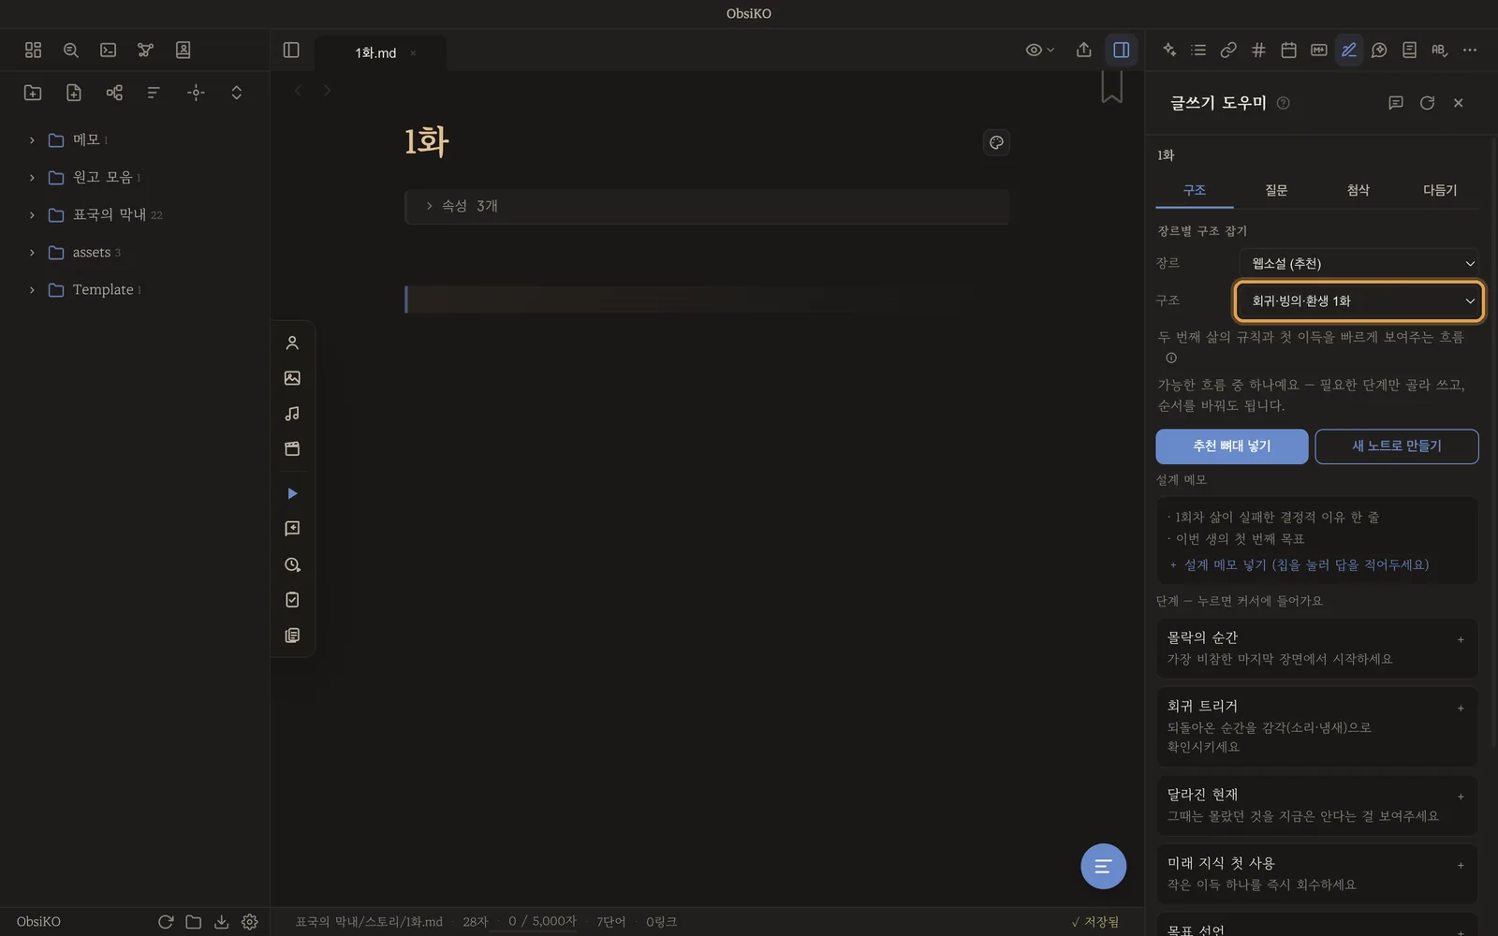Change the file sort order
1498x936 pixels.
154,92
